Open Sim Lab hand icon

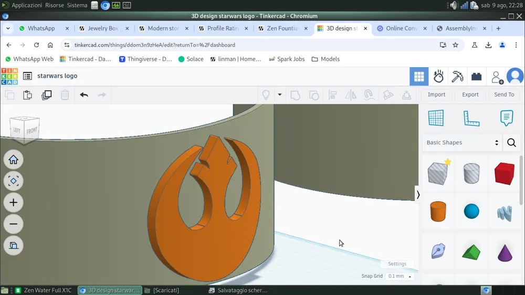[x=438, y=77]
